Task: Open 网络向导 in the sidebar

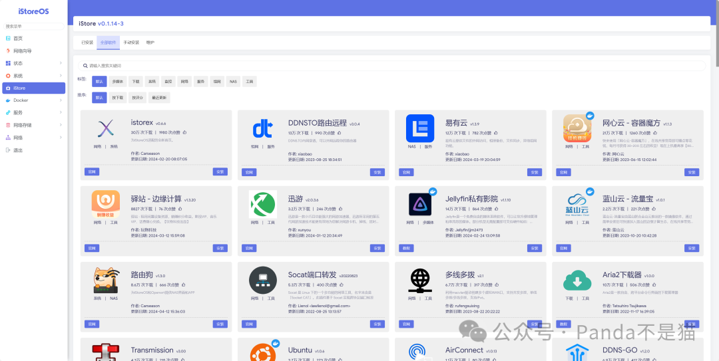Action: click(x=34, y=51)
